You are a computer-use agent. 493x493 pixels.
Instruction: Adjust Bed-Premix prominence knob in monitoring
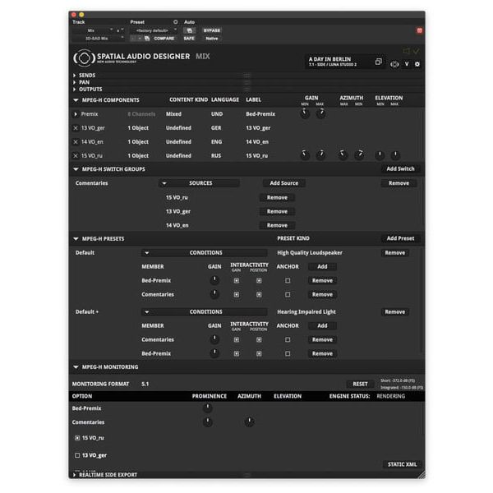pos(208,408)
